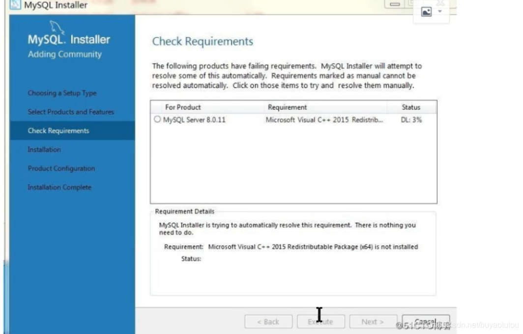
Task: Open Select Products and Features step
Action: click(71, 112)
